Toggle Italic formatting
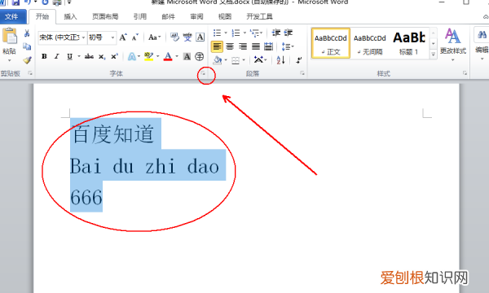Screen dimensions: 489x293 tap(57, 56)
